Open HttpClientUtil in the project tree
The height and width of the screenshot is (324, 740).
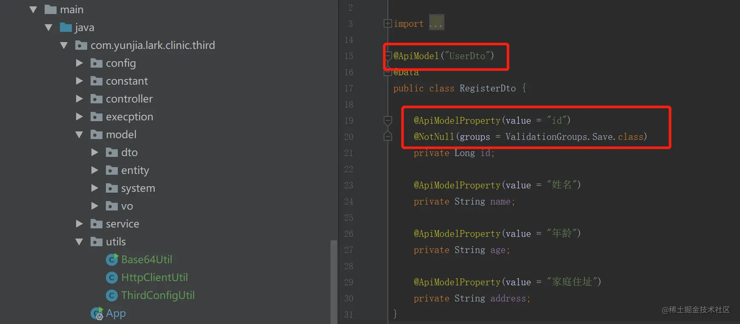click(x=154, y=277)
